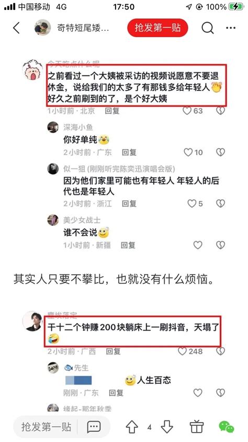Tap the downvote arrow in bottom bar
The height and width of the screenshot is (442, 248).
point(167,427)
